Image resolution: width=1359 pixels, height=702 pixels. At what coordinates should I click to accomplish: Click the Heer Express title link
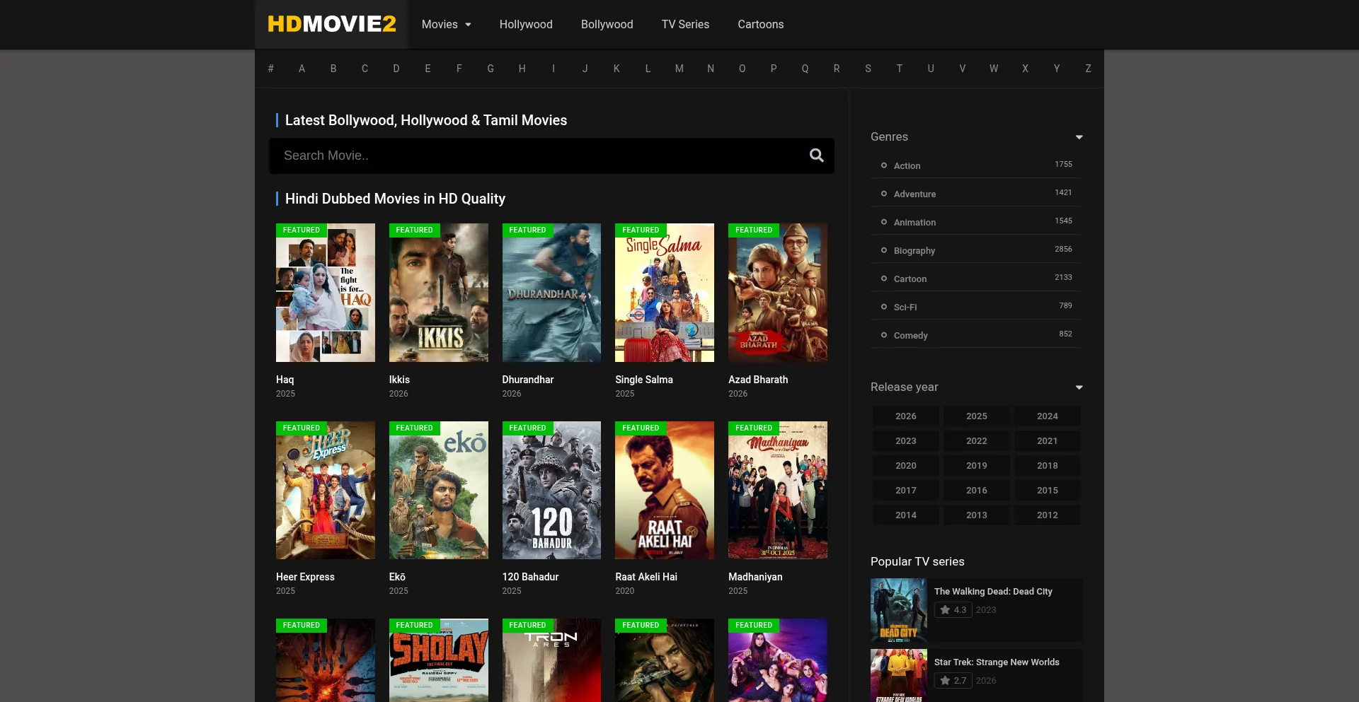point(305,577)
